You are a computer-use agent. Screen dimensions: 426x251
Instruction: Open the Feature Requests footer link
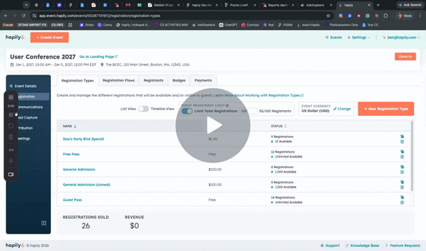click(403, 245)
